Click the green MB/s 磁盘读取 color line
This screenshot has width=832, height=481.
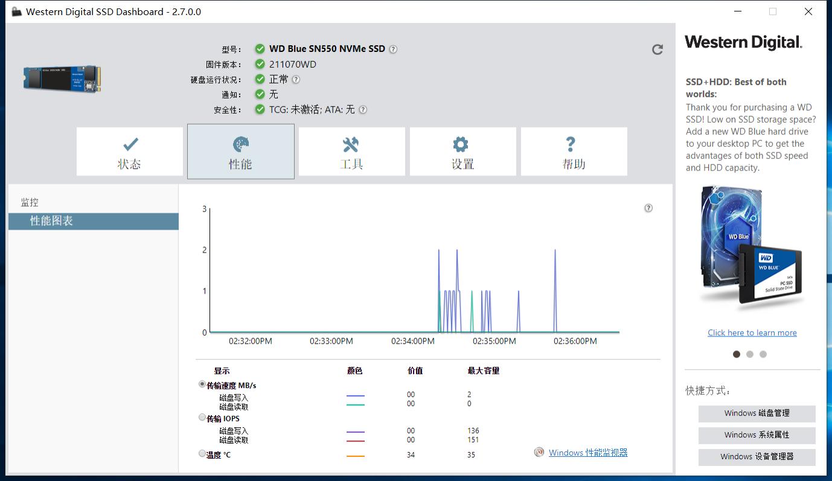coord(356,405)
